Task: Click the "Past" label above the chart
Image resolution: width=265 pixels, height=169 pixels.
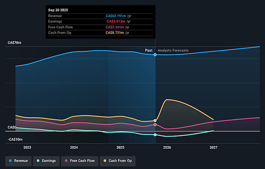Action: click(148, 51)
